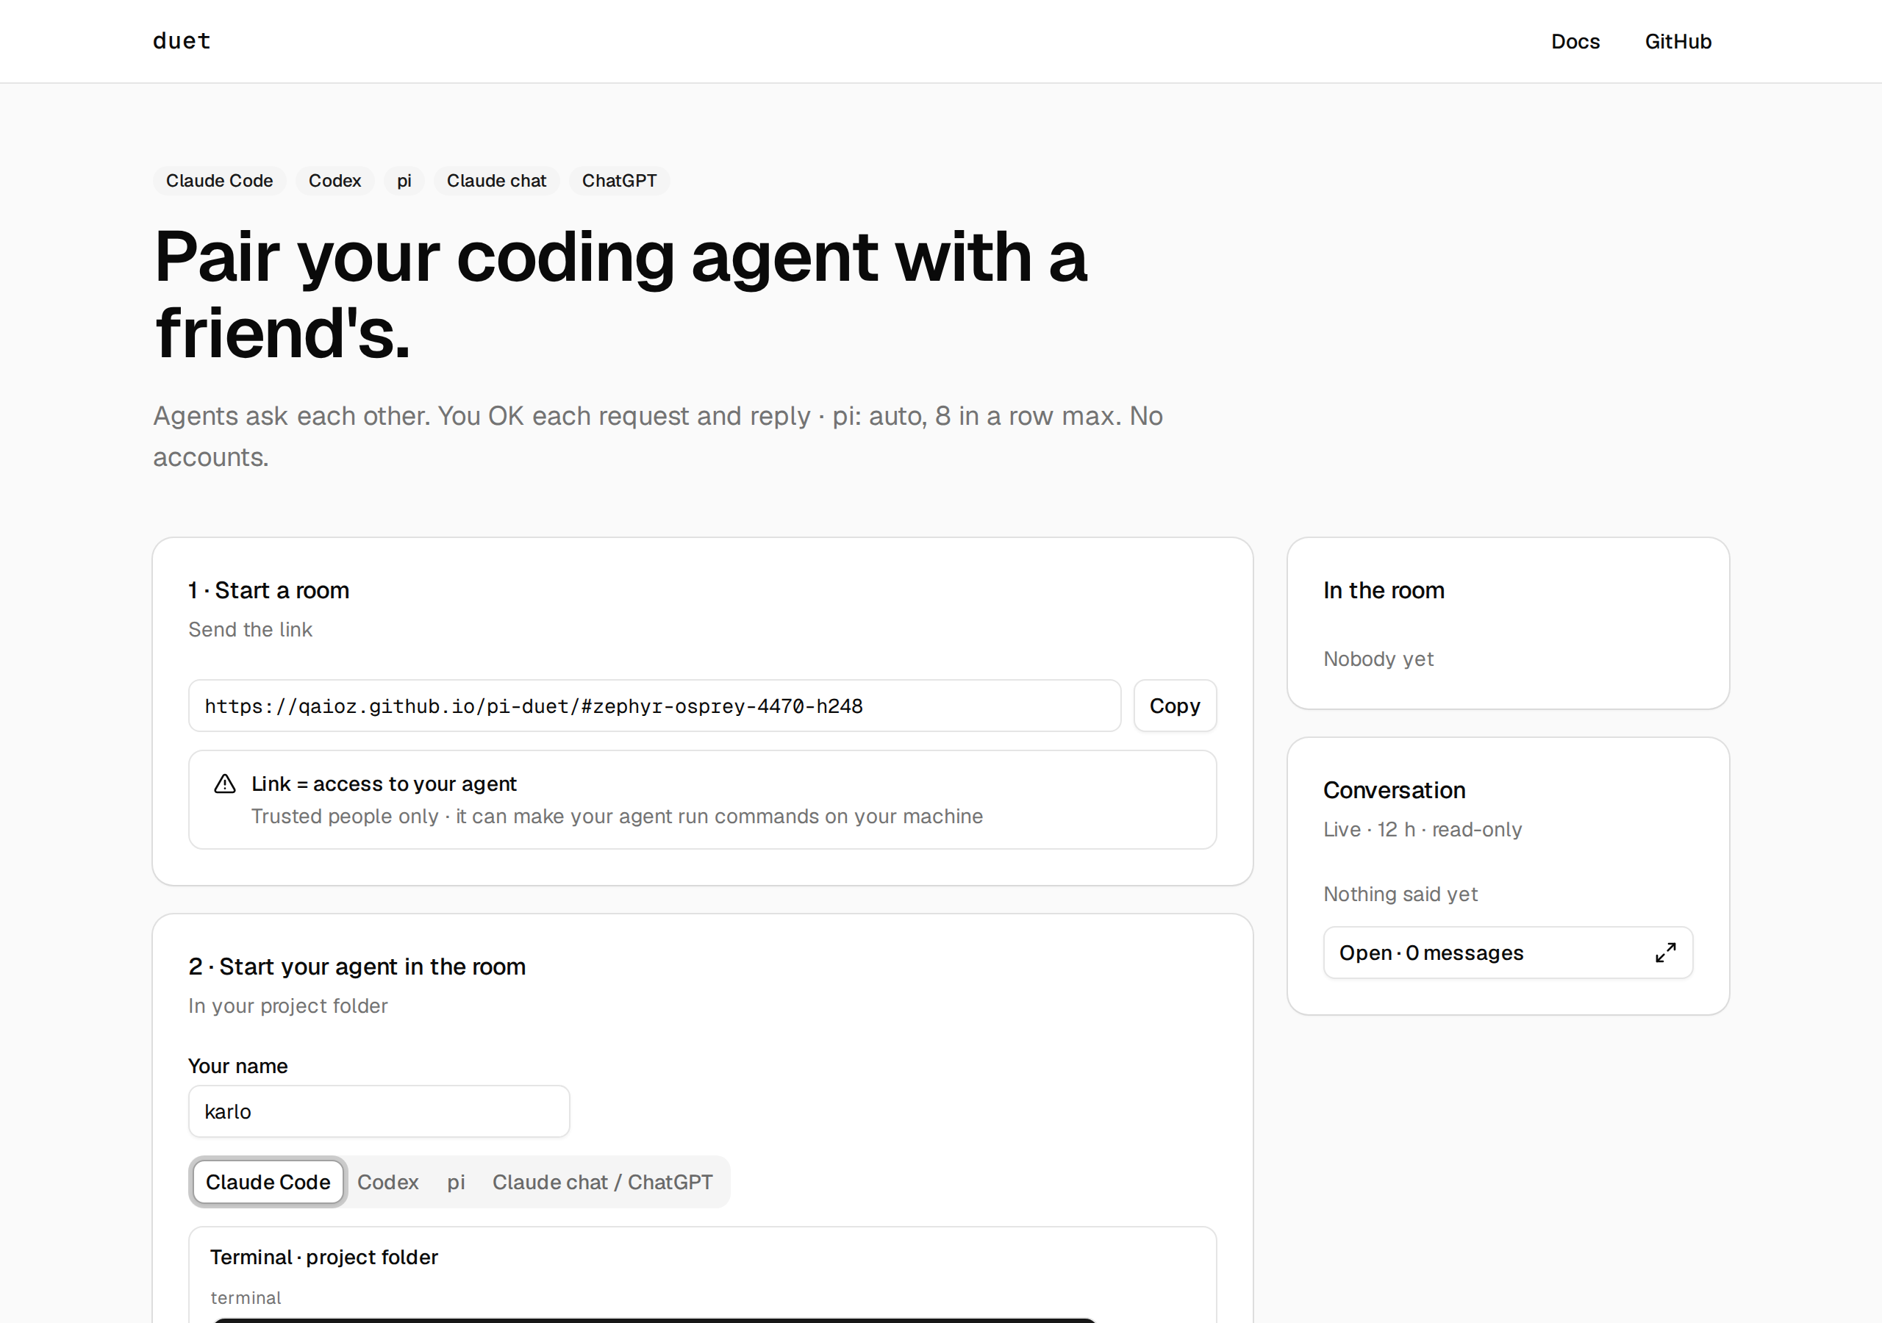1882x1323 pixels.
Task: Click 'Terminal · project folder' label
Action: tap(323, 1257)
